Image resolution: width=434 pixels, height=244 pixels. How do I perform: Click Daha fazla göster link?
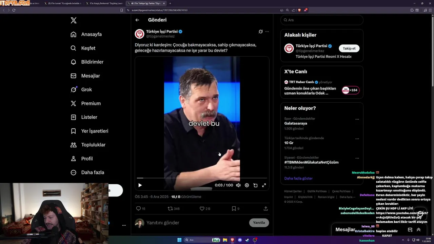pyautogui.click(x=298, y=178)
